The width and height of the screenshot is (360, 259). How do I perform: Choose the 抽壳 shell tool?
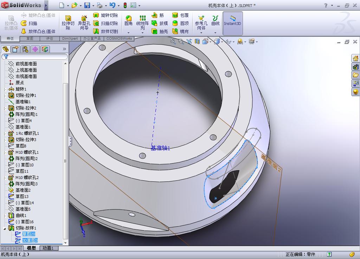point(160,31)
